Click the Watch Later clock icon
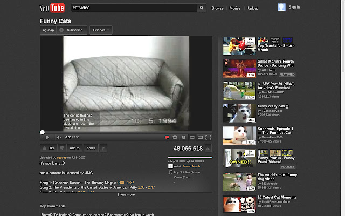Viewport: 345px width, 216px height. click(183, 137)
